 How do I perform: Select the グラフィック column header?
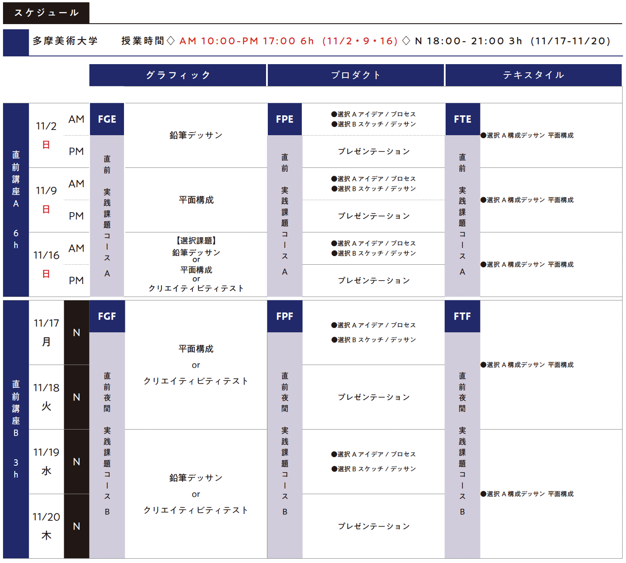177,75
